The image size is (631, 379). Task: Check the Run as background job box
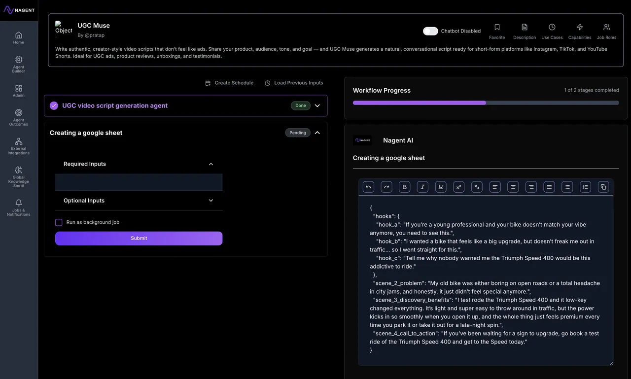click(59, 222)
